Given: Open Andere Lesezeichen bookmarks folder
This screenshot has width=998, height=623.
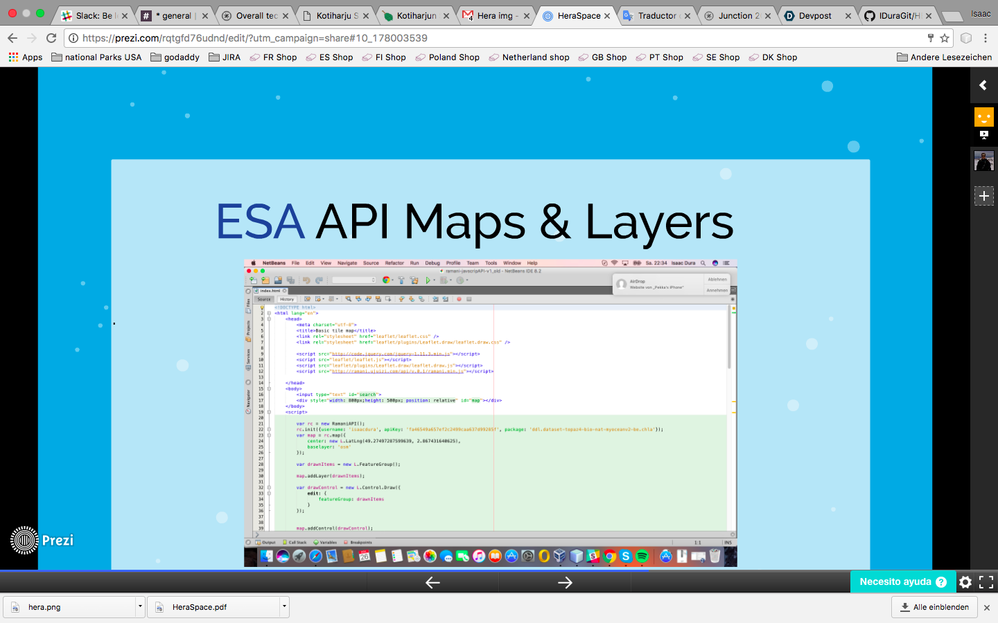Looking at the screenshot, I should (x=944, y=57).
